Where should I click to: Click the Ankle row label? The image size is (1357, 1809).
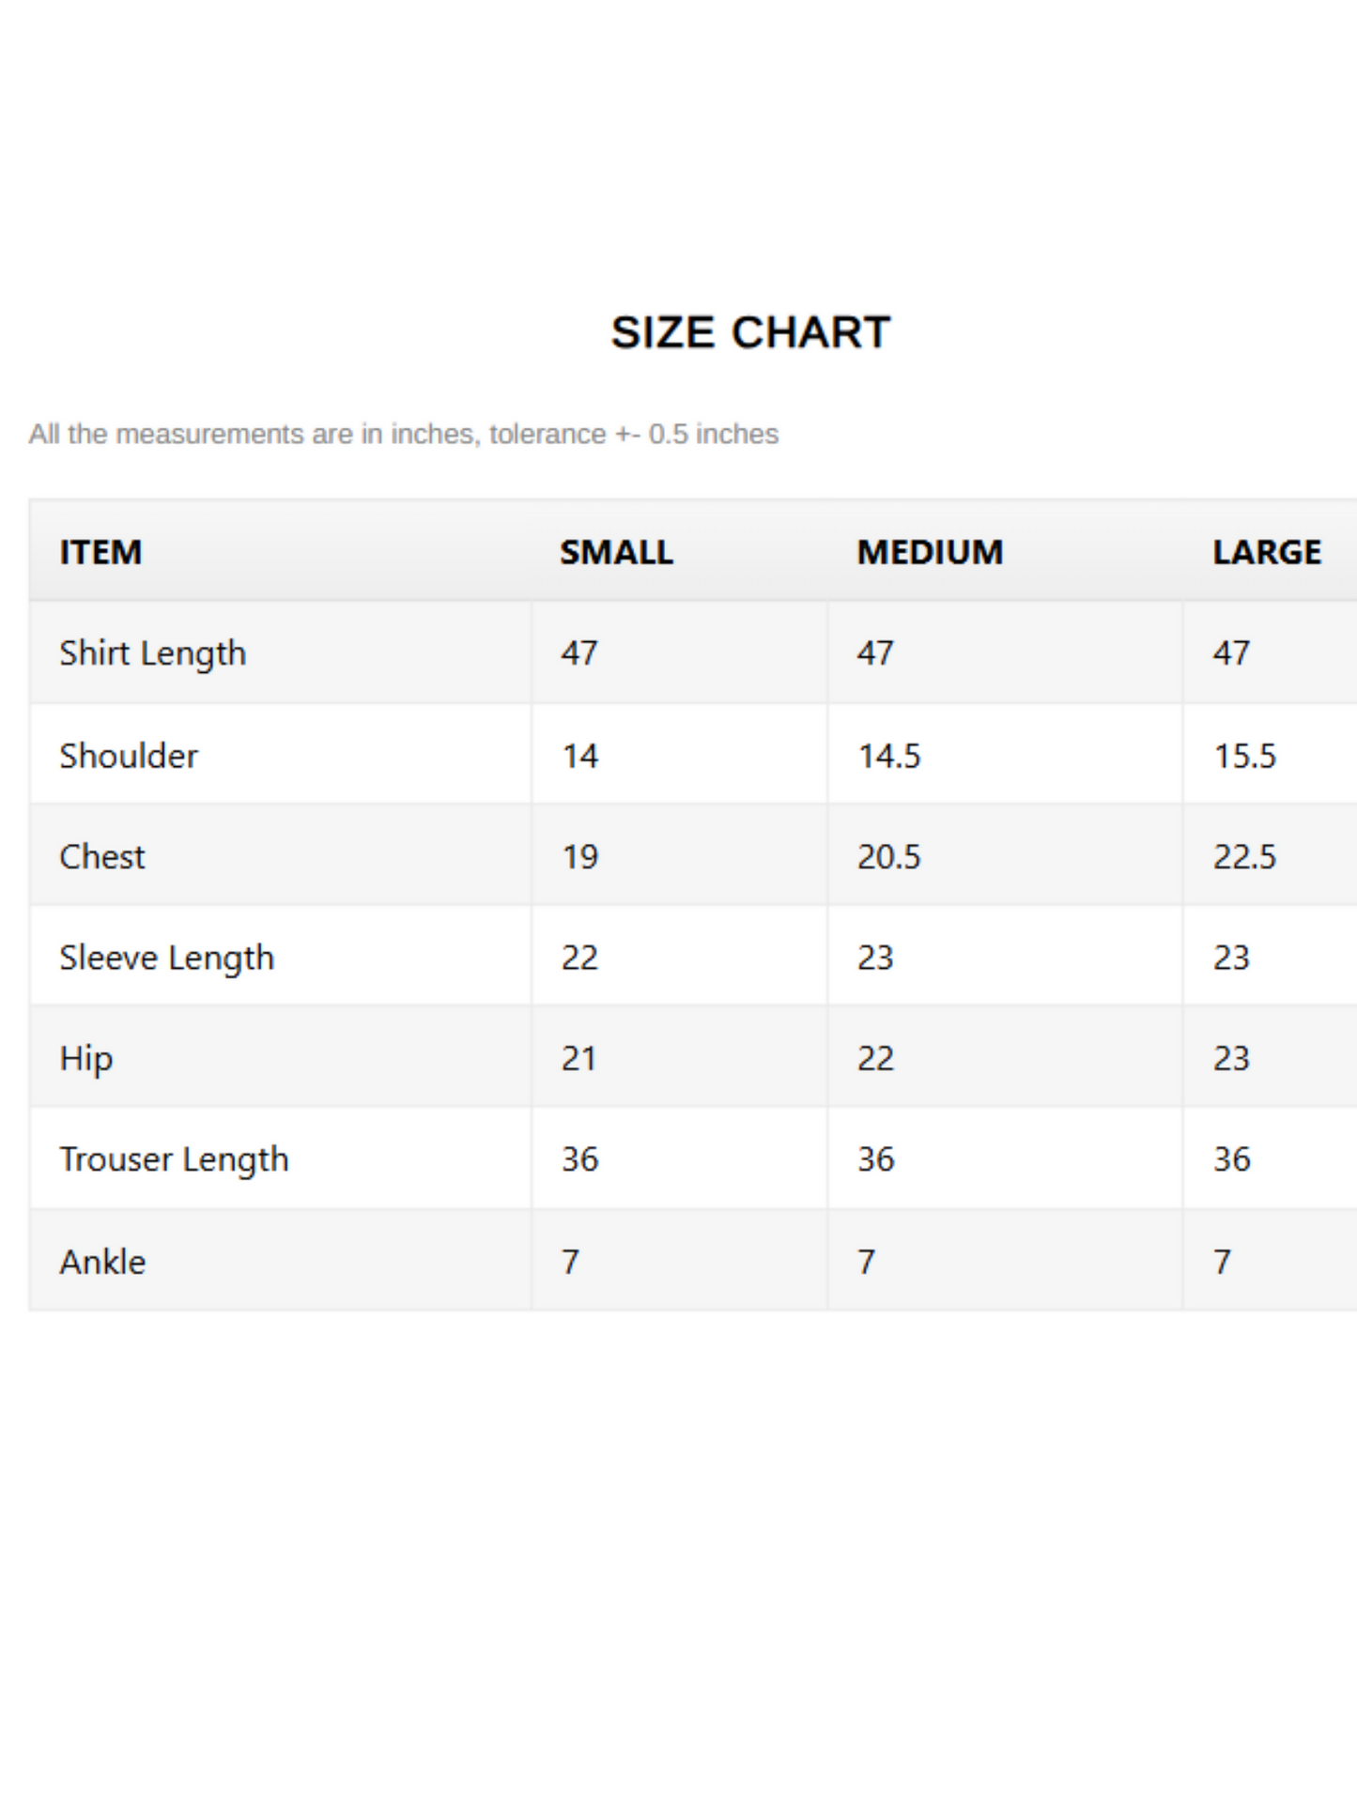coord(102,1262)
